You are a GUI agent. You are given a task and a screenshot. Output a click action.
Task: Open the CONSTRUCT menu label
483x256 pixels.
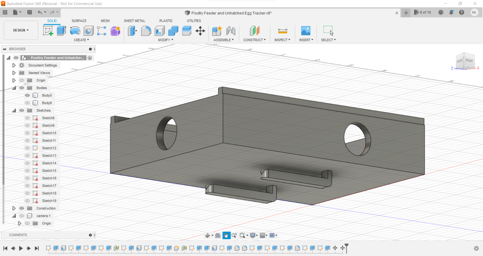tap(254, 40)
